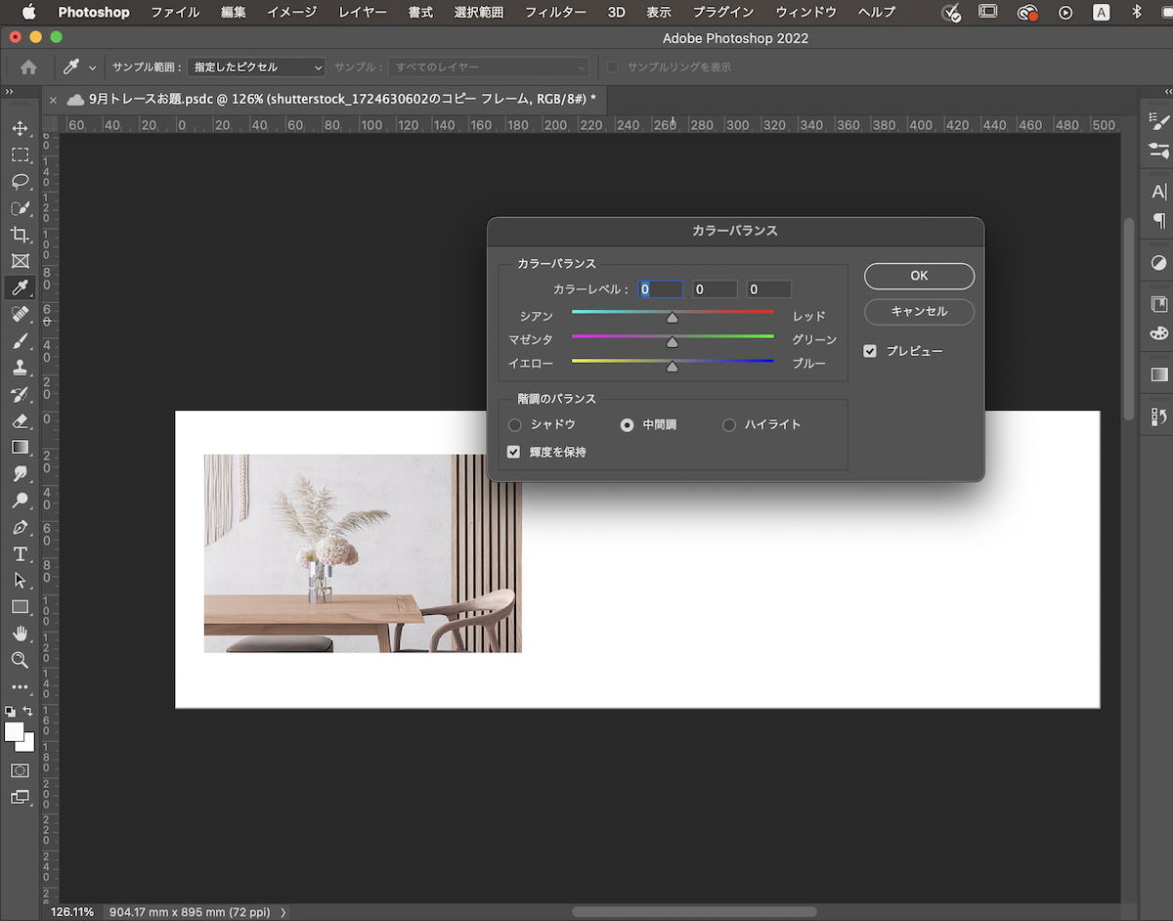This screenshot has width=1173, height=921.
Task: Select the シャドウ radio button
Action: 514,424
